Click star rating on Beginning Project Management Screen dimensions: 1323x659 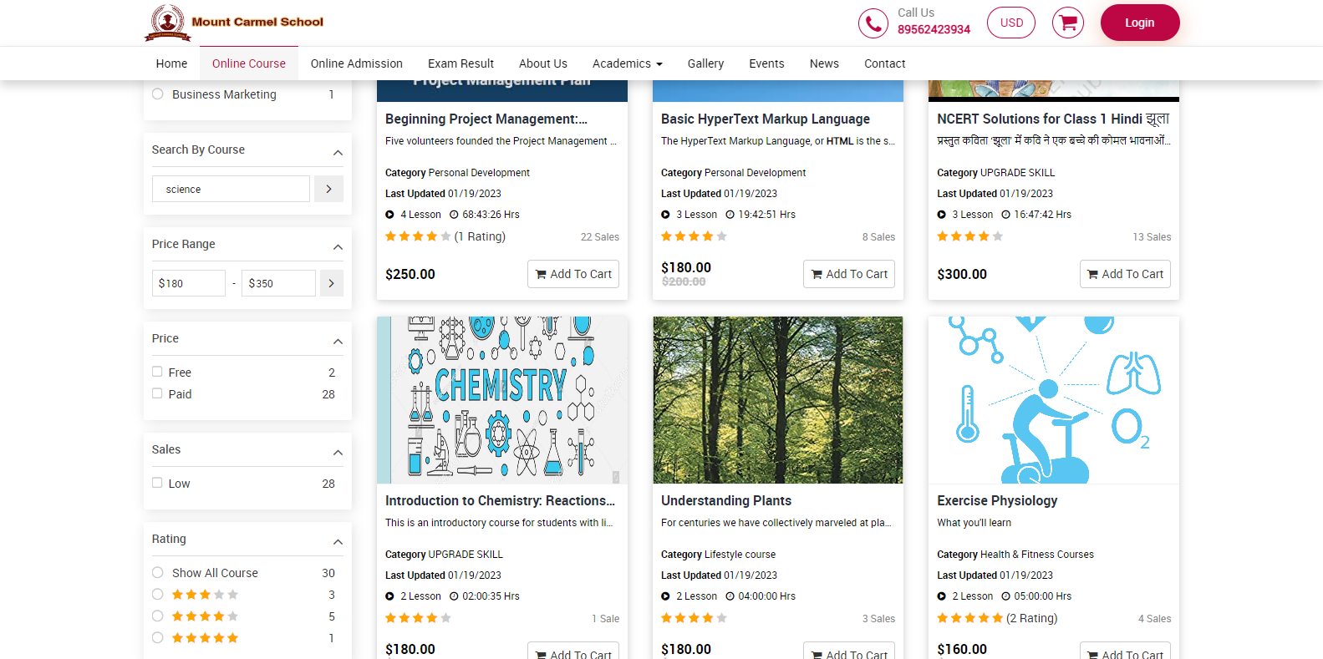pyautogui.click(x=417, y=236)
